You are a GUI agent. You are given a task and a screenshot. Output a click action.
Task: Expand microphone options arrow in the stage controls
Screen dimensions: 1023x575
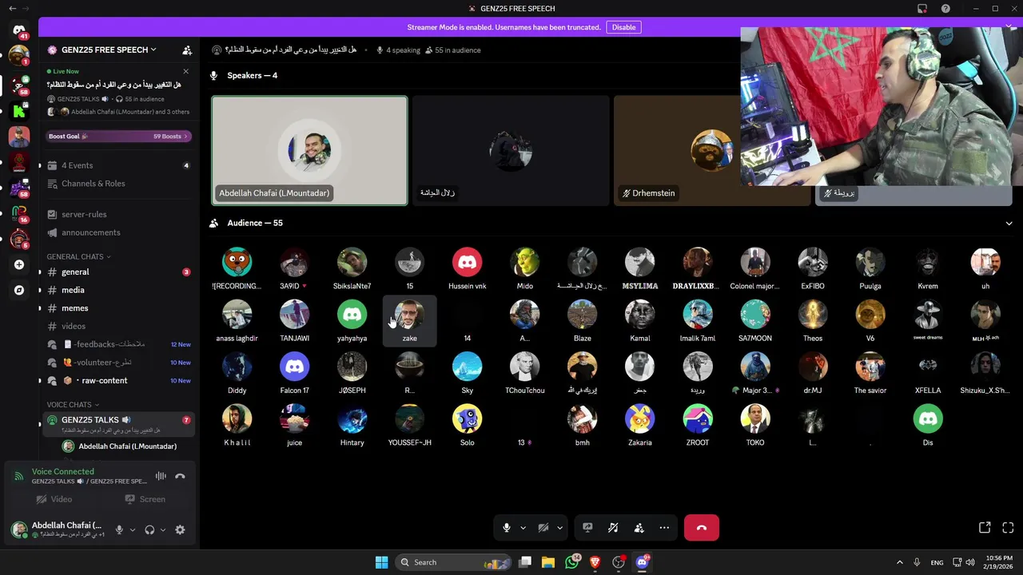[523, 528]
